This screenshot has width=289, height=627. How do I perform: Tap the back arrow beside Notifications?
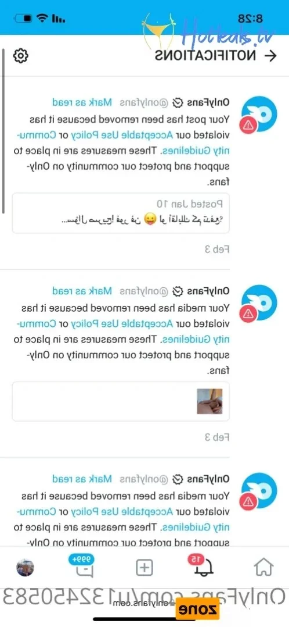coord(270,56)
